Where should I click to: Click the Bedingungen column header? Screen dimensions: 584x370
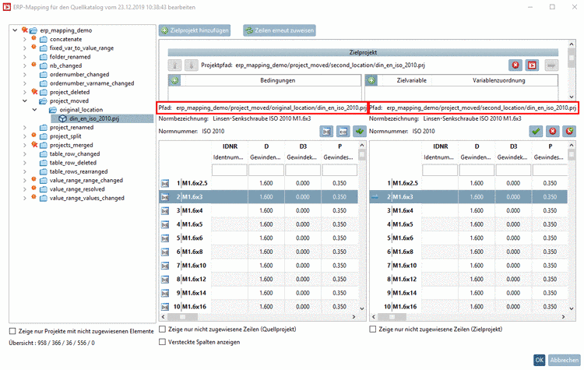(277, 80)
